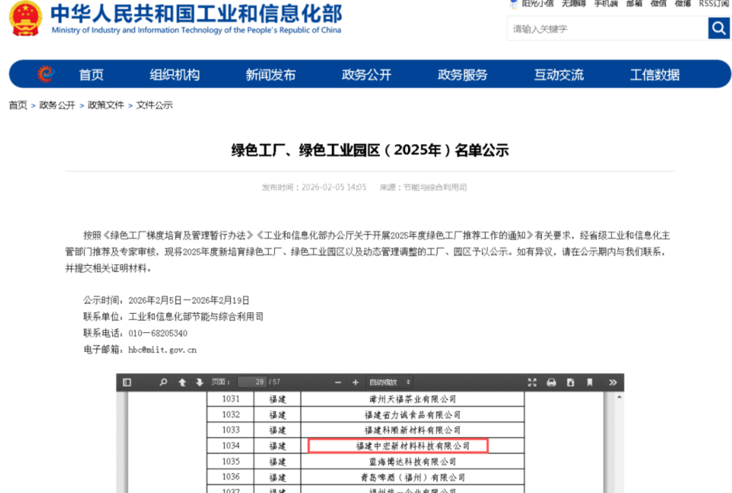Print the PDF document
This screenshot has width=732, height=493.
551,382
